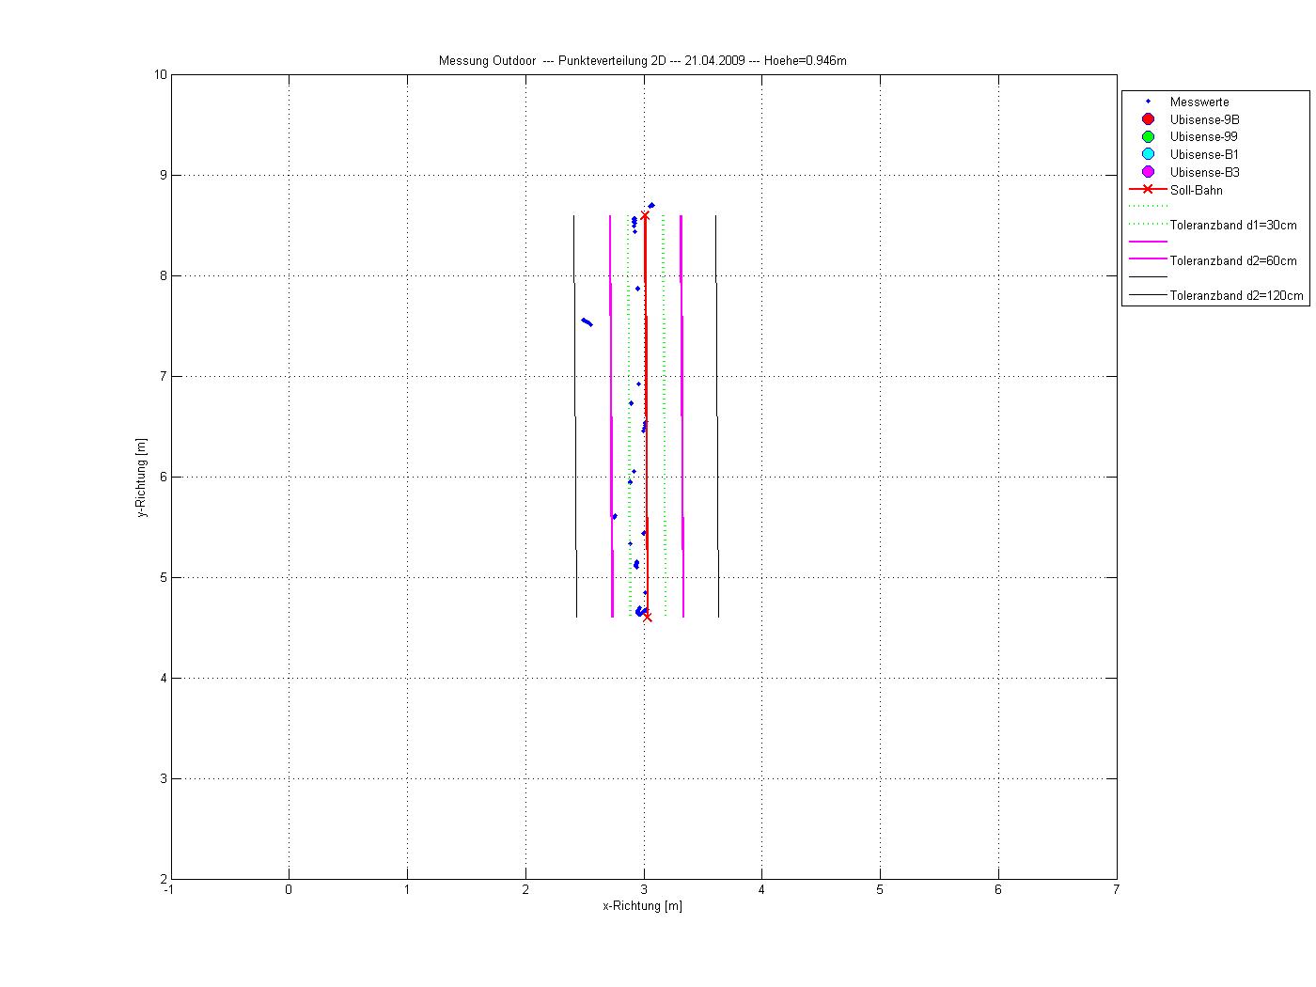
Task: Click the outlier blue point cluster left of bands
Action: coord(586,321)
